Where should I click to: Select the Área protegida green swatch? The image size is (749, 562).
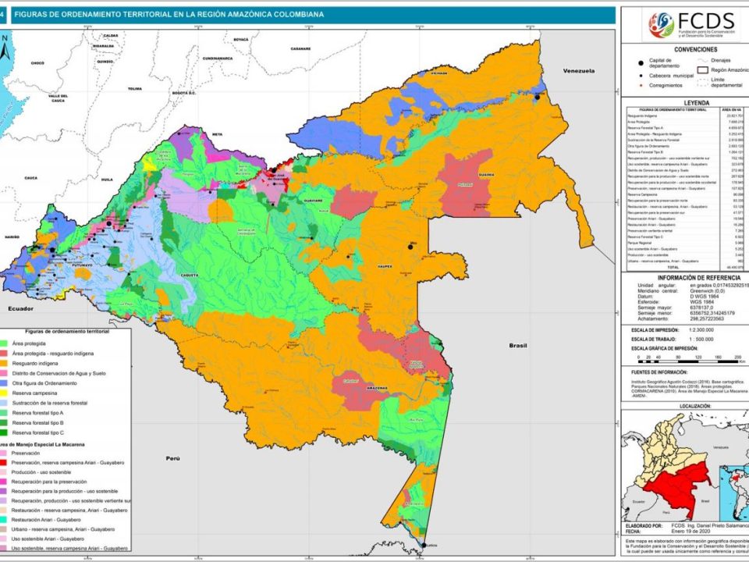pos(5,343)
